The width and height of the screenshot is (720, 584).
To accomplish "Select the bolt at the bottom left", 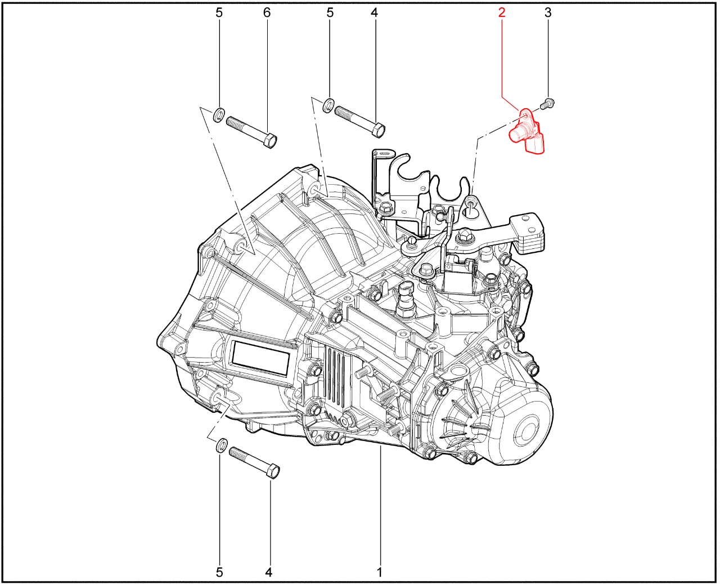I will click(x=254, y=462).
